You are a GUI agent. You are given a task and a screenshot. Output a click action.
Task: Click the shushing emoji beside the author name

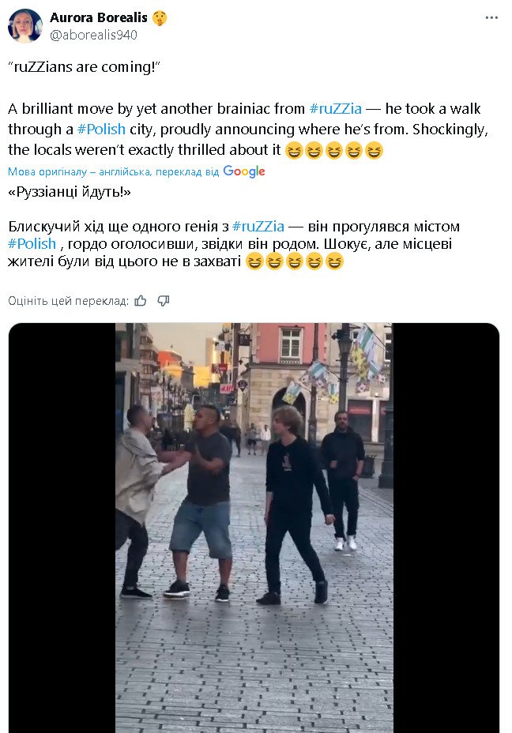160,18
